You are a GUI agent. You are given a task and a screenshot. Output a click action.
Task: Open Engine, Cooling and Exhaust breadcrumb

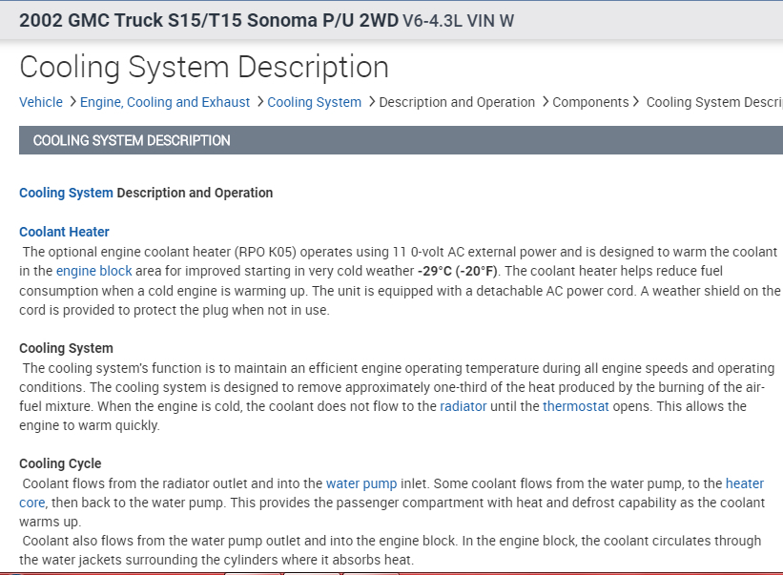tap(165, 102)
